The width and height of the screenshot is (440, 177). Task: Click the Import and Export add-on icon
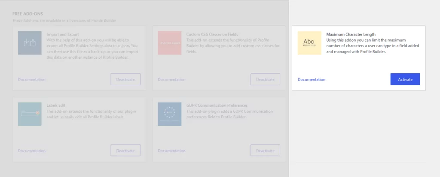(30, 43)
